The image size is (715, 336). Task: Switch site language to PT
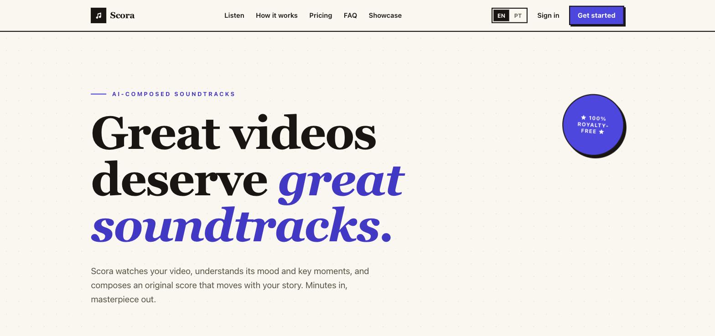coord(518,15)
